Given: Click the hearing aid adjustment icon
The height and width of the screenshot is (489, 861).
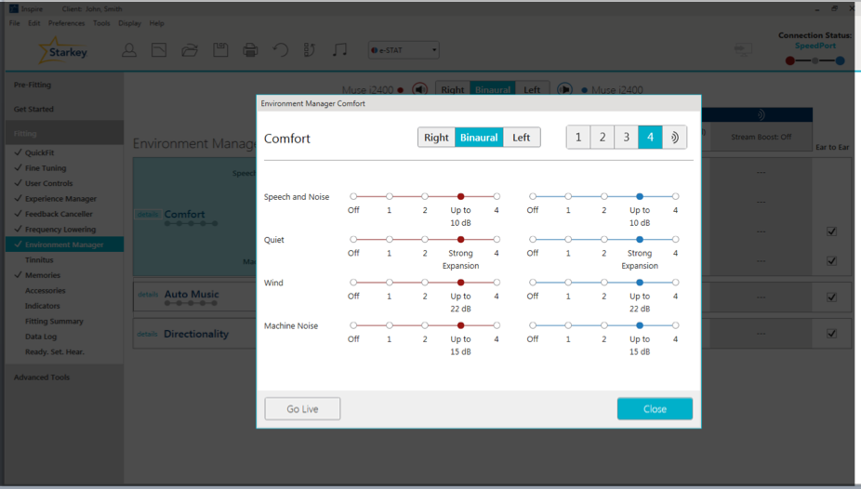Looking at the screenshot, I should [310, 50].
